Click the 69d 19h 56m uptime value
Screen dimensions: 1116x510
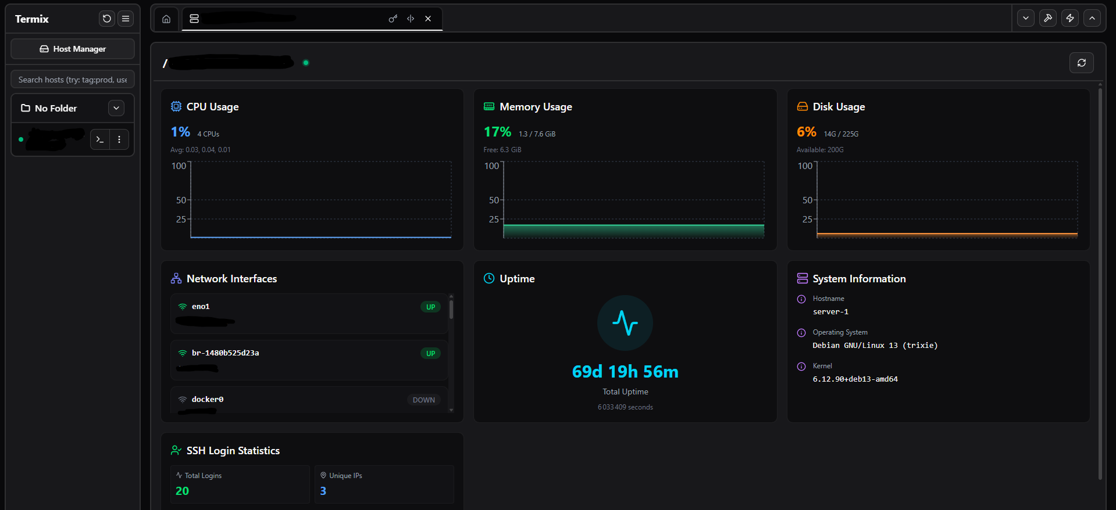[625, 372]
